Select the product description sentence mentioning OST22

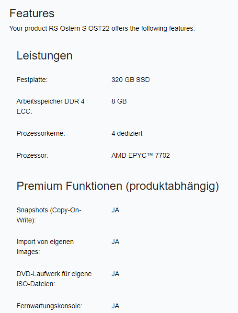102,28
